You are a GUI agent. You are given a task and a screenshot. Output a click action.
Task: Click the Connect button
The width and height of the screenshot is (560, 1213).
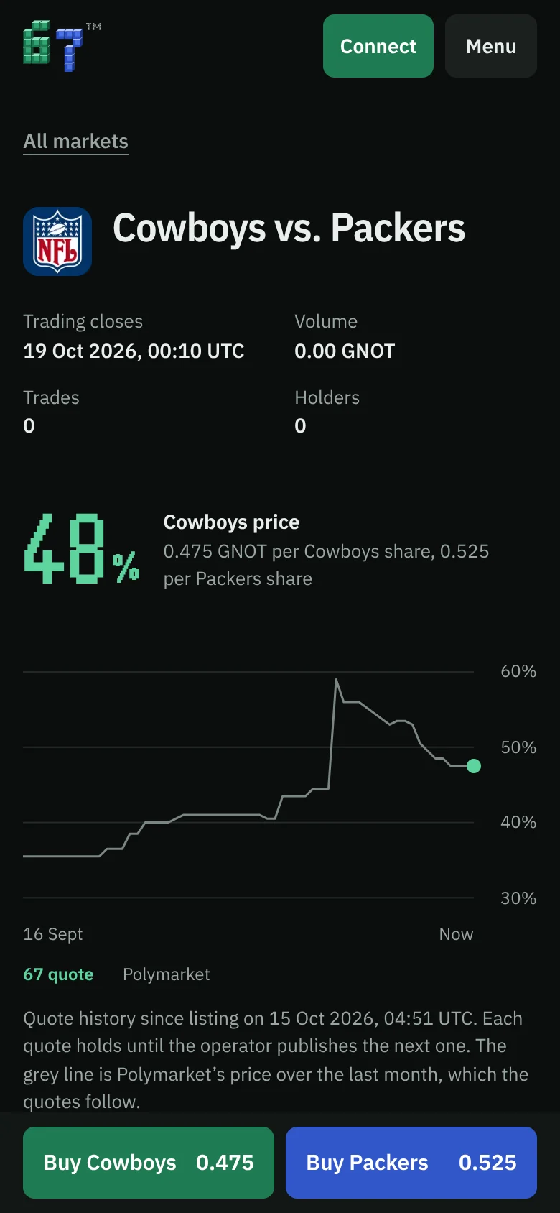(378, 46)
